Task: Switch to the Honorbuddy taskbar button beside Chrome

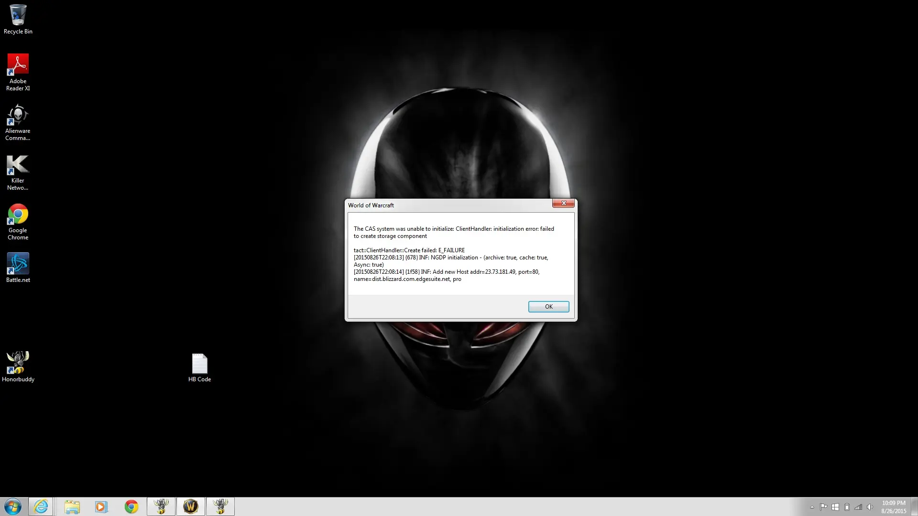Action: pyautogui.click(x=161, y=506)
